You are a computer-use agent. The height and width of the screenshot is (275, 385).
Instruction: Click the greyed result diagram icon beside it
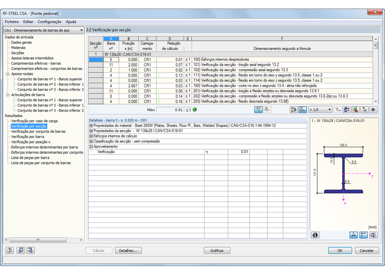pos(267,110)
